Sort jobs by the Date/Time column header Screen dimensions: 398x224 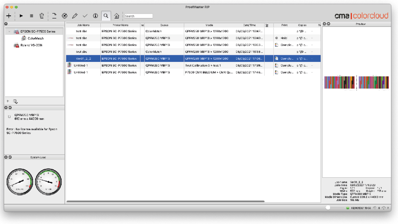coord(249,25)
